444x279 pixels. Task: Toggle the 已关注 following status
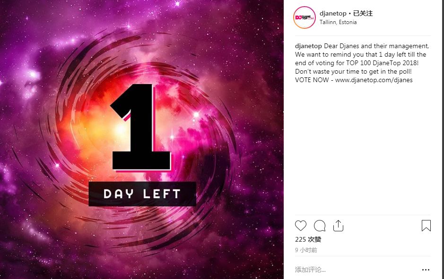363,13
